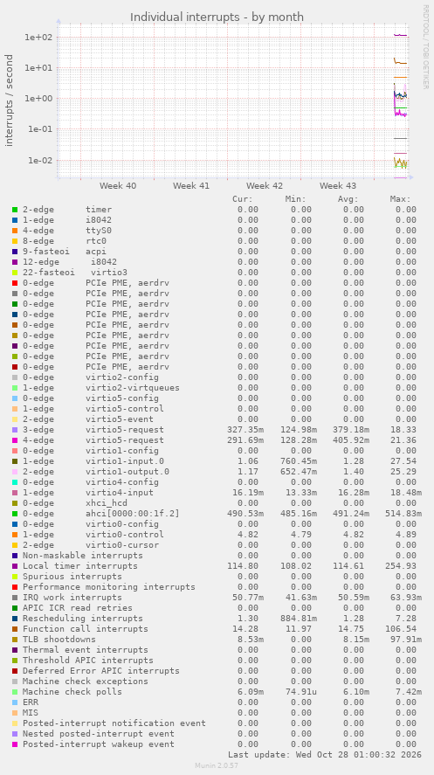Image resolution: width=434 pixels, height=775 pixels.
Task: Click the 'Spurious interrupts' label
Action: coord(72,577)
